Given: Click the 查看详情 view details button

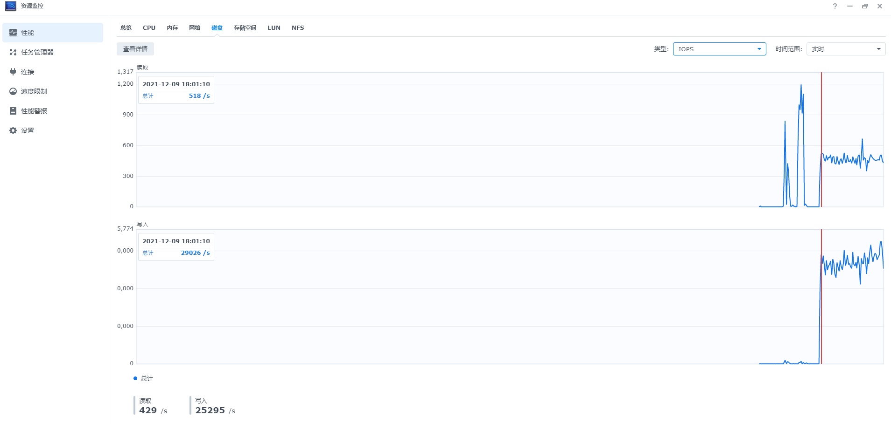Looking at the screenshot, I should point(135,49).
